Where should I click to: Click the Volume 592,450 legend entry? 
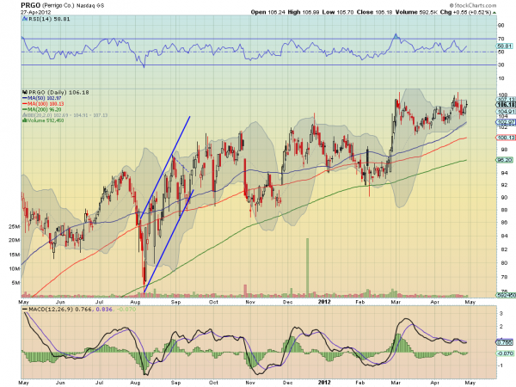43,120
